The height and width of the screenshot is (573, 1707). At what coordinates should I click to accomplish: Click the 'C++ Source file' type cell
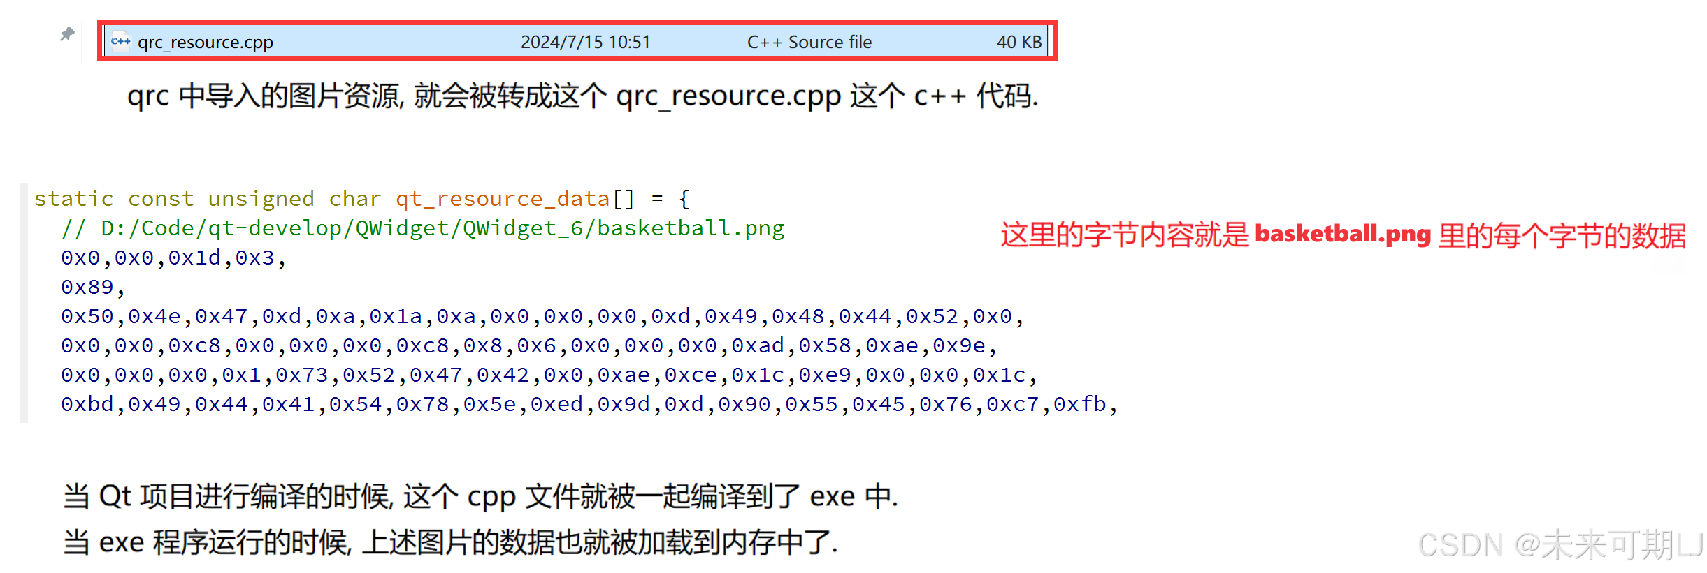809,42
